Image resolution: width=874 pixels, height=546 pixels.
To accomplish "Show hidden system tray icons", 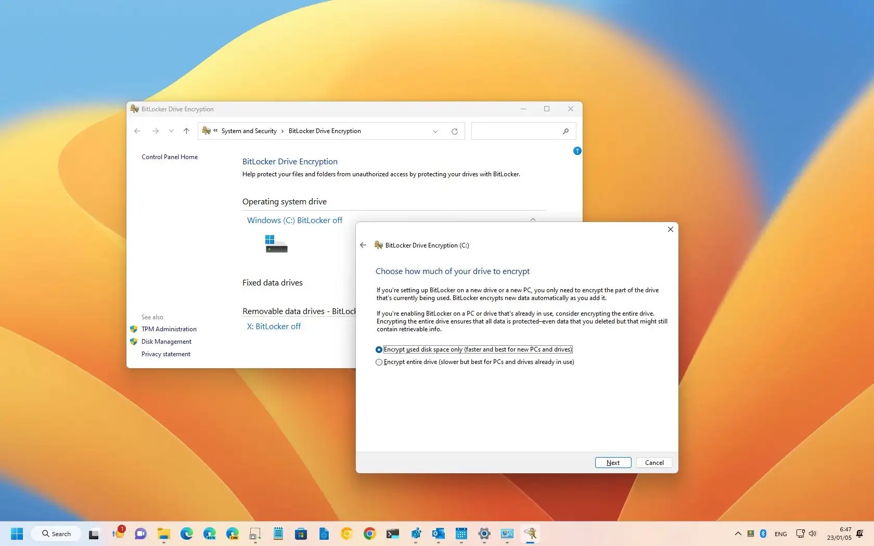I will coord(738,534).
